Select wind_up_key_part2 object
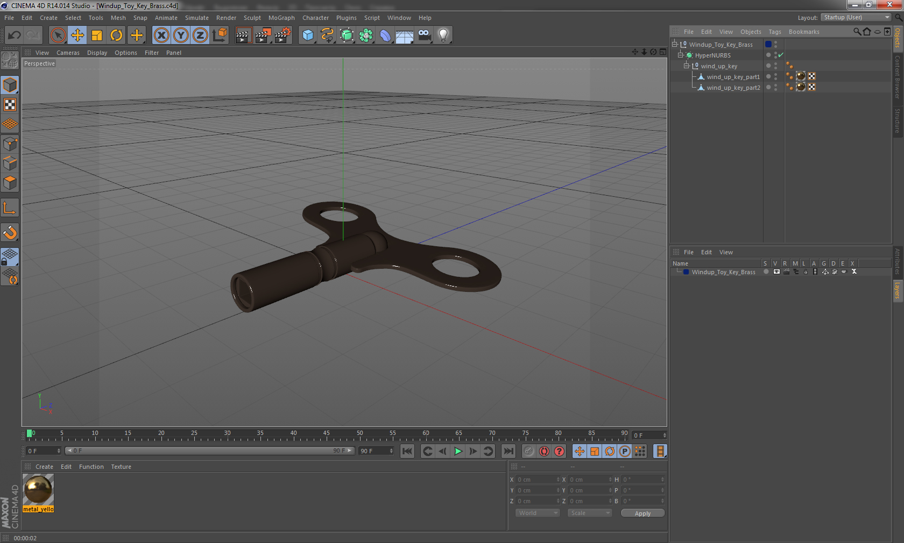904x543 pixels. point(733,88)
